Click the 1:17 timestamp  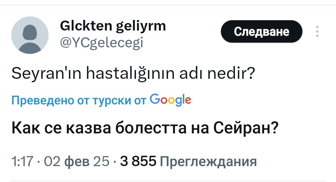point(22,161)
